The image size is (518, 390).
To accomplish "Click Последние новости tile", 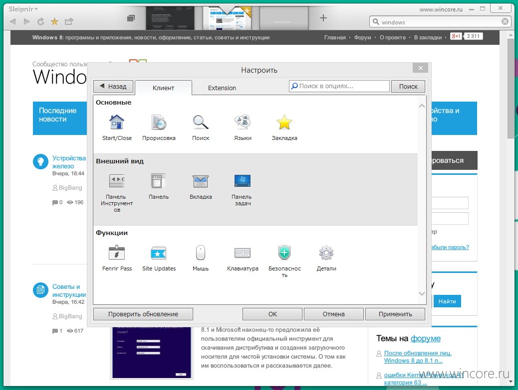I will click(60, 118).
